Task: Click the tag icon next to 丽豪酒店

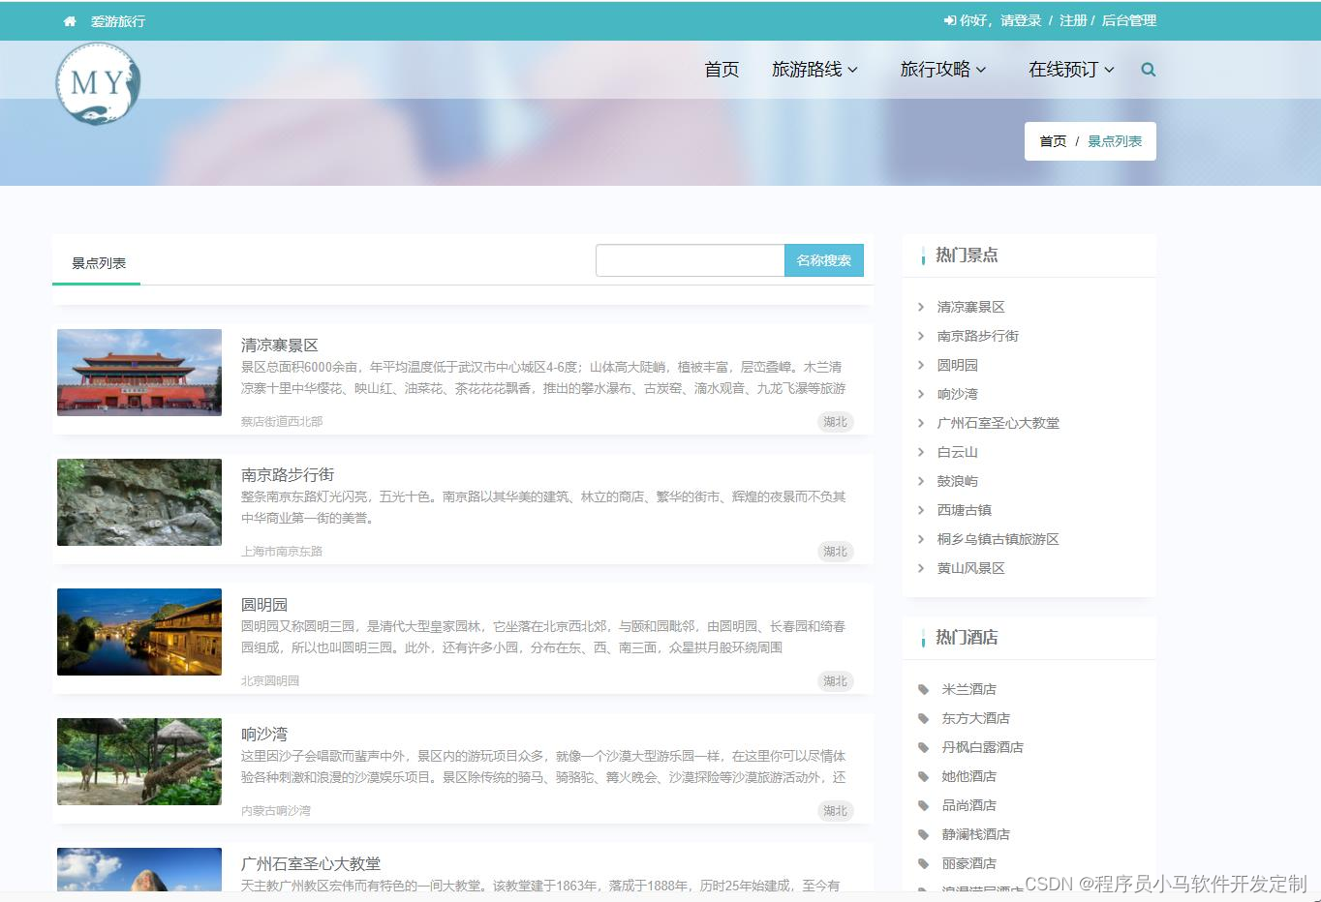Action: point(925,863)
